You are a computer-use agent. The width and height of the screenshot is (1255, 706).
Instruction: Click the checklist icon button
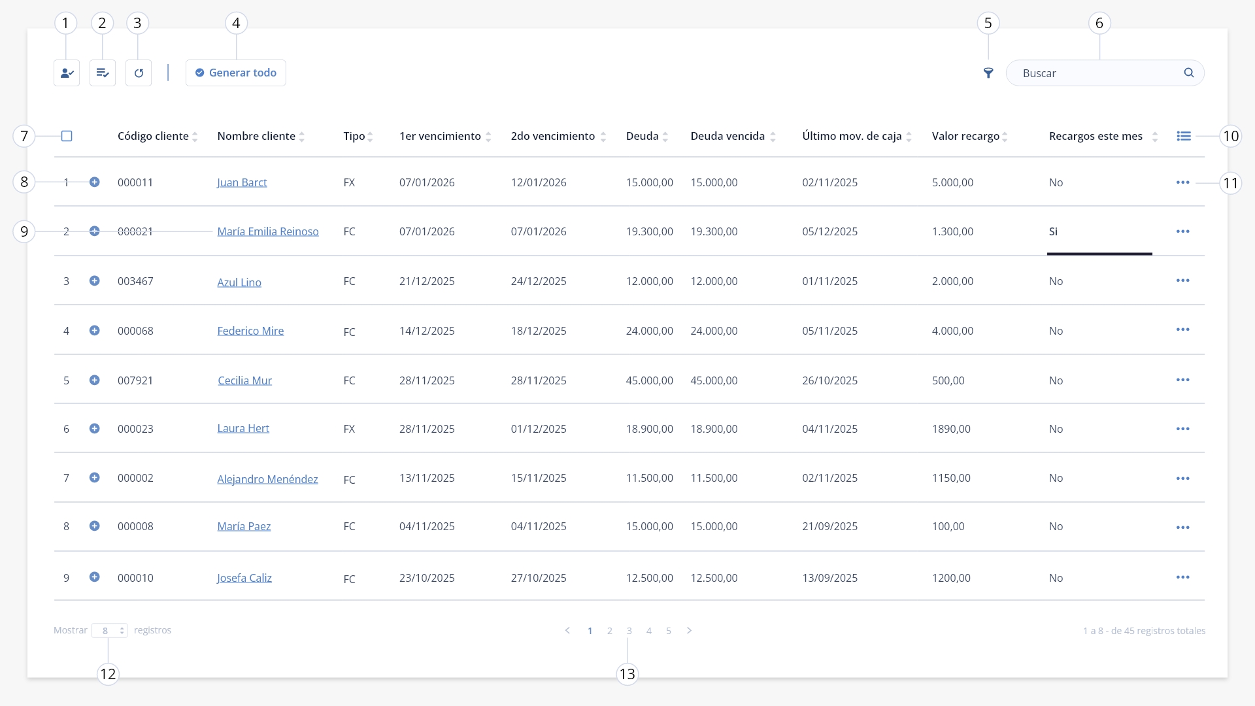tap(103, 73)
